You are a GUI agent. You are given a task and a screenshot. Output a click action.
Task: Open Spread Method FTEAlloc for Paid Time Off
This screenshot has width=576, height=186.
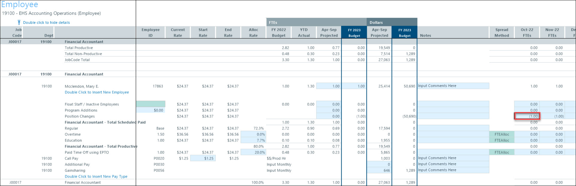(502, 152)
